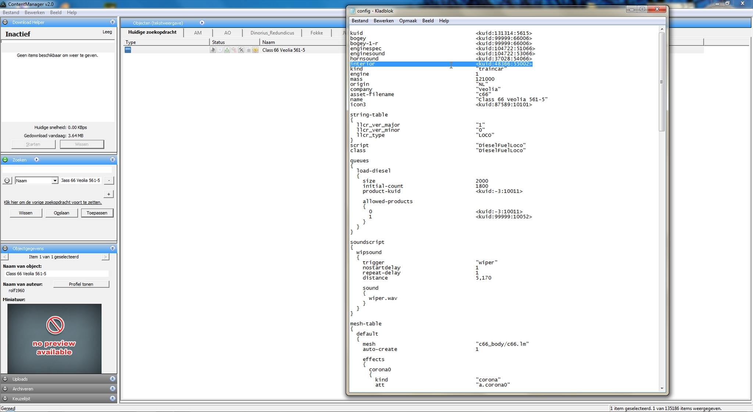The image size is (753, 412).
Task: Switch to the Dinorius_Redundicus tab
Action: [272, 33]
